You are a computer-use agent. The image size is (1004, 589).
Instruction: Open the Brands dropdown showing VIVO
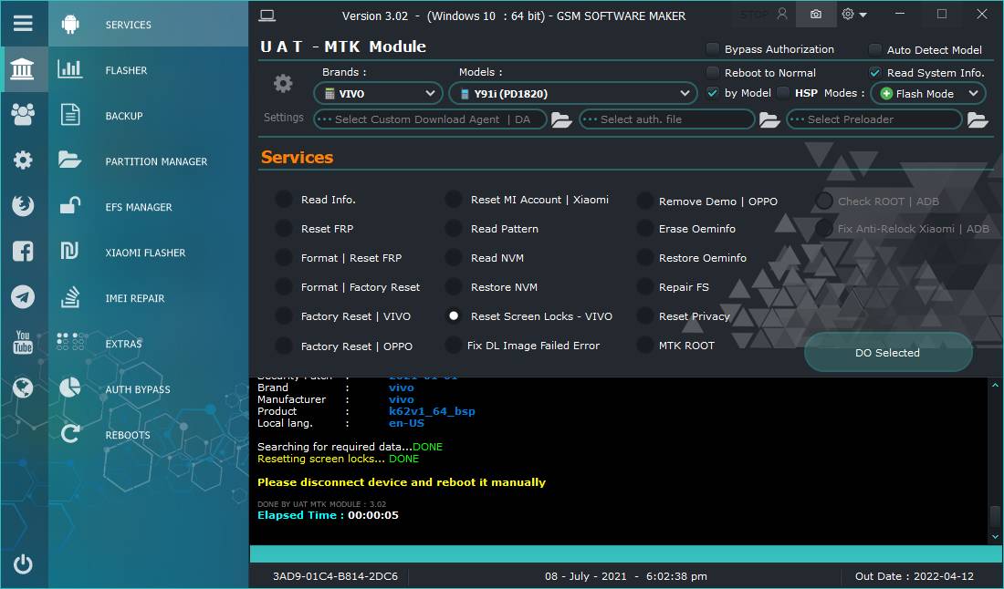378,93
